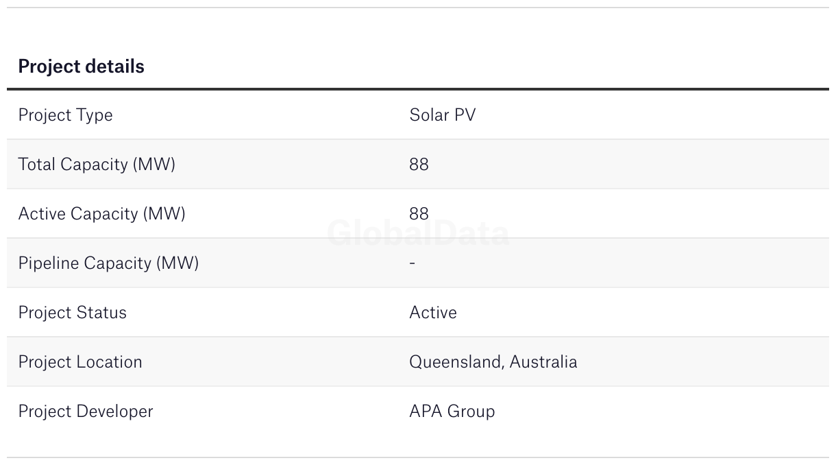The height and width of the screenshot is (465, 836).
Task: Select the Project Status label
Action: point(72,313)
